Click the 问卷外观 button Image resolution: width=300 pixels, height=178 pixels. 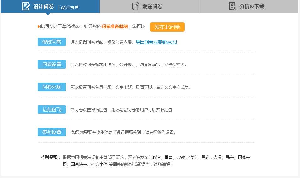point(52,87)
